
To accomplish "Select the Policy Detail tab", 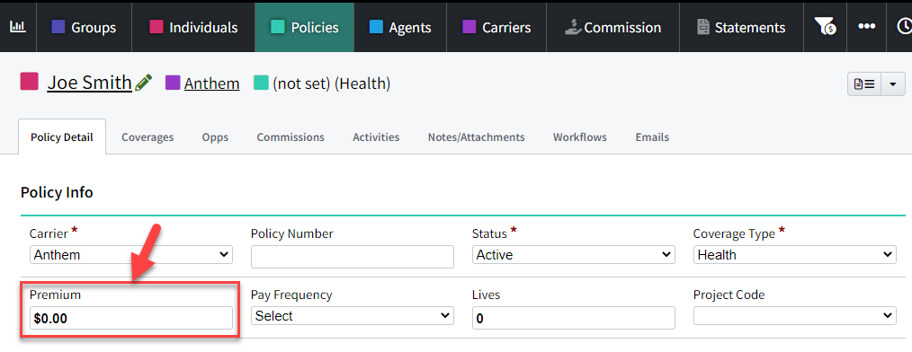I will click(62, 137).
